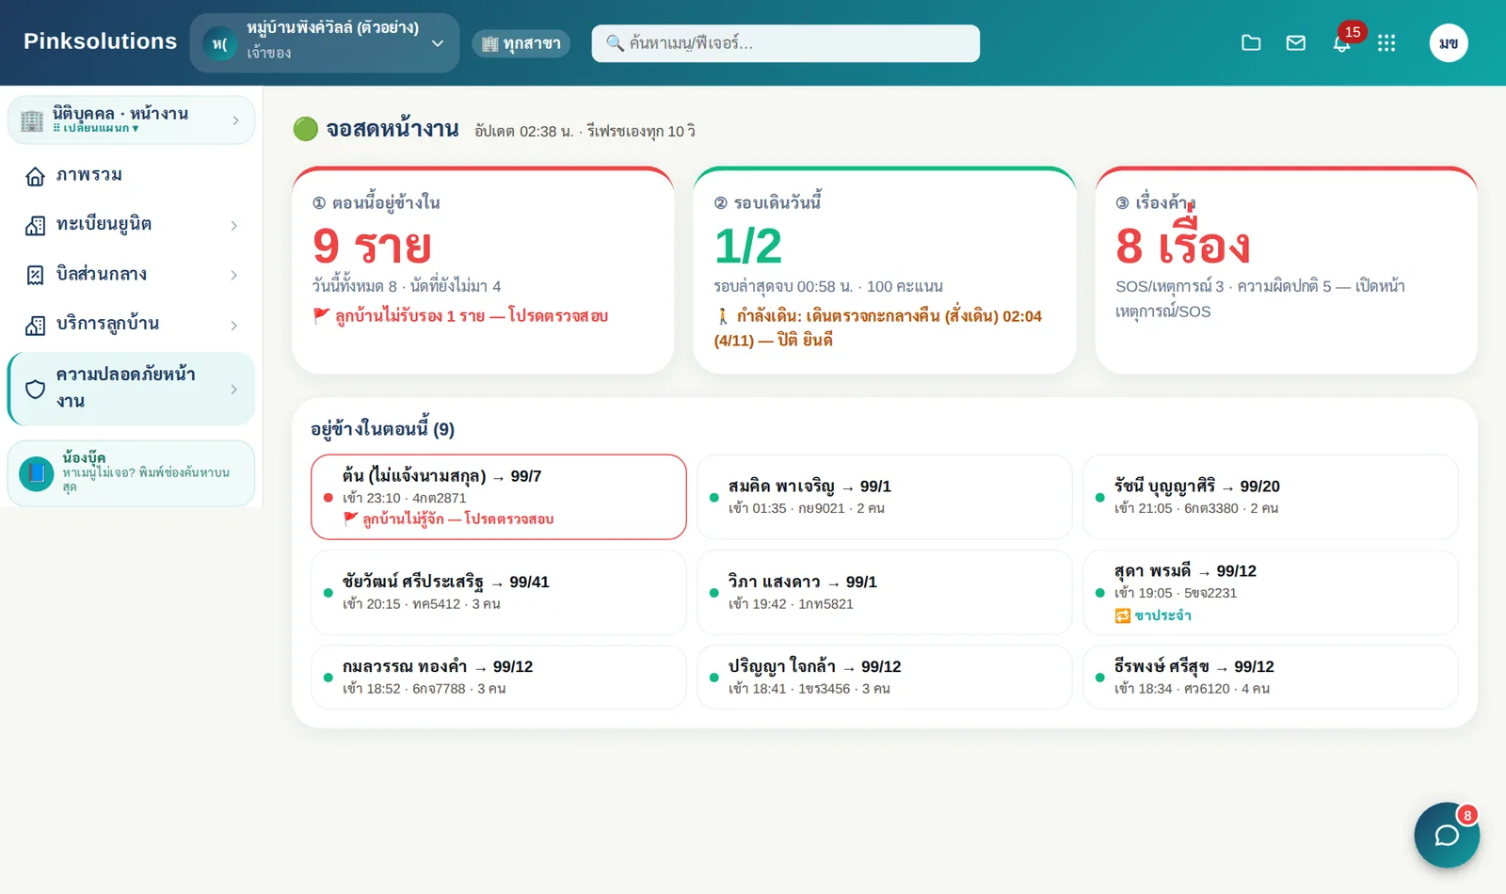This screenshot has width=1506, height=894.
Task: Open the รอบเดินวันนี้ 1/2 card
Action: point(885,270)
